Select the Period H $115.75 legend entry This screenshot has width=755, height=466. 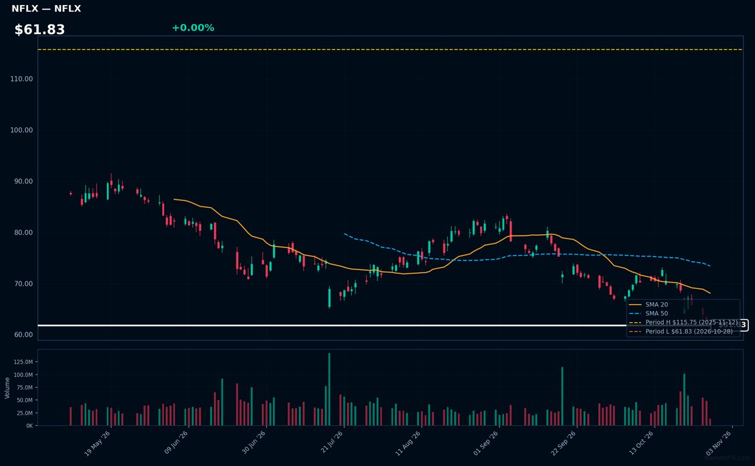(683, 322)
